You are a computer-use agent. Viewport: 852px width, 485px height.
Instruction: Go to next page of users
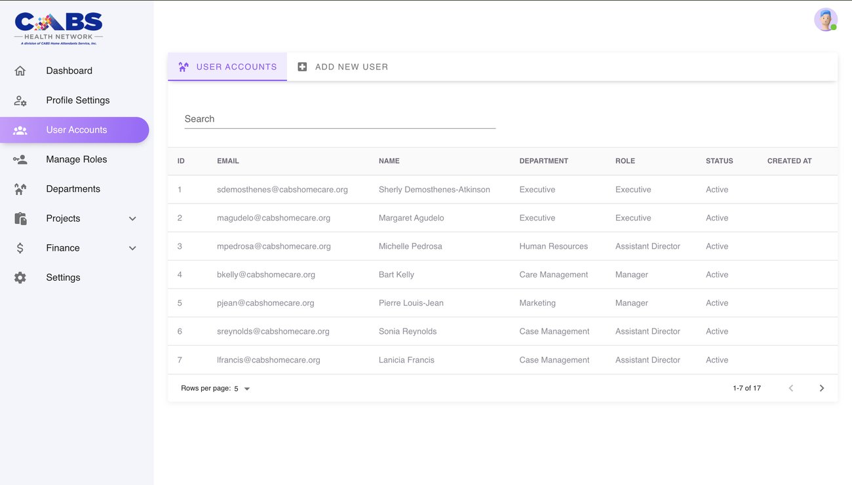tap(822, 388)
